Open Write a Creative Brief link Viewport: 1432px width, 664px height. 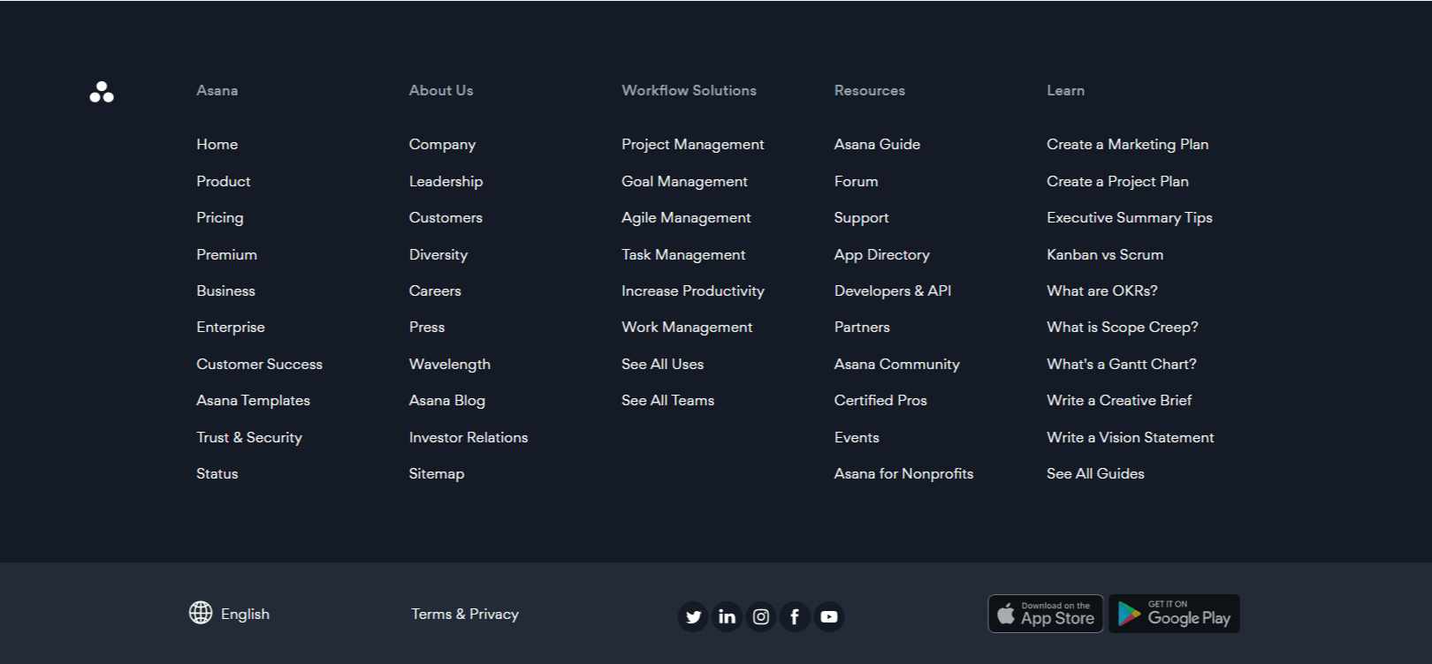coord(1120,400)
